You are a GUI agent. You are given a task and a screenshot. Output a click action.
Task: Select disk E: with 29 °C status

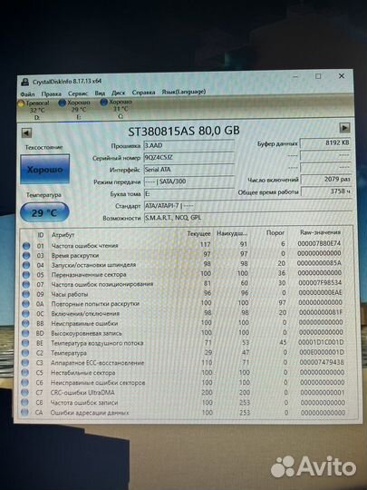(75, 110)
